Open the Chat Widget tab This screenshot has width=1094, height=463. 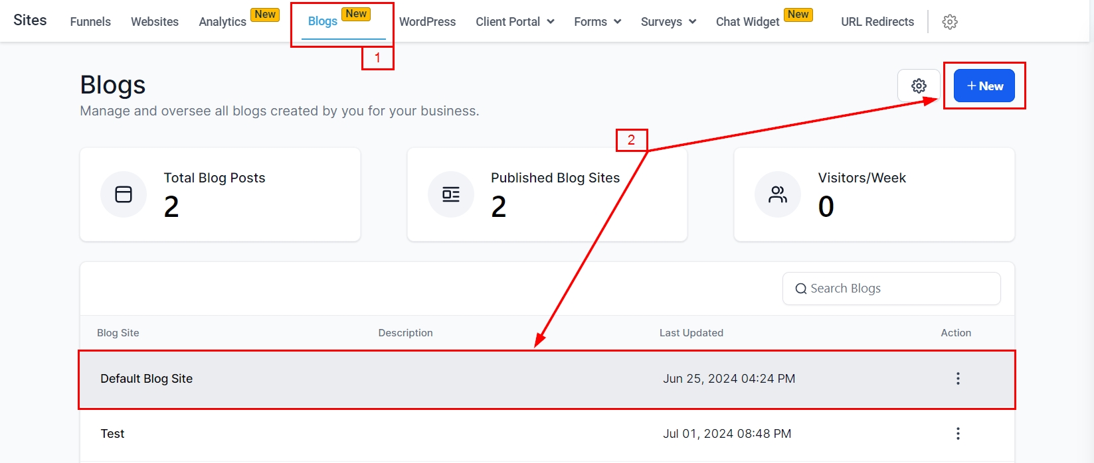[x=747, y=22]
